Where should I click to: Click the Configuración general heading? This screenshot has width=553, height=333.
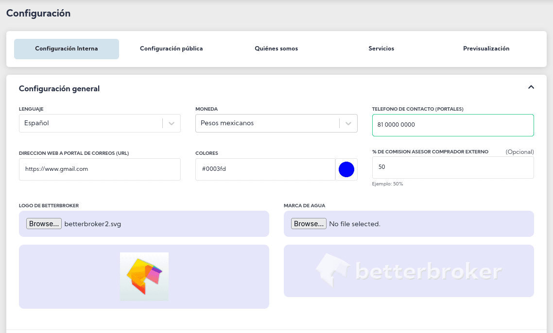[x=59, y=88]
